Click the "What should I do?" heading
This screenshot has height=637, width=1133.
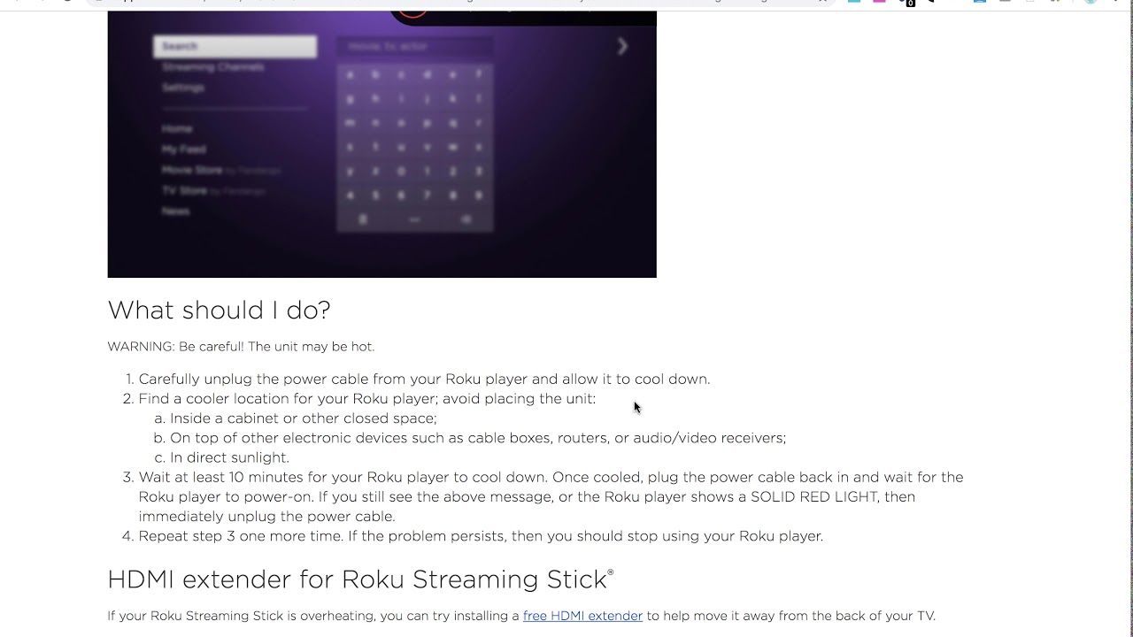[x=219, y=310]
